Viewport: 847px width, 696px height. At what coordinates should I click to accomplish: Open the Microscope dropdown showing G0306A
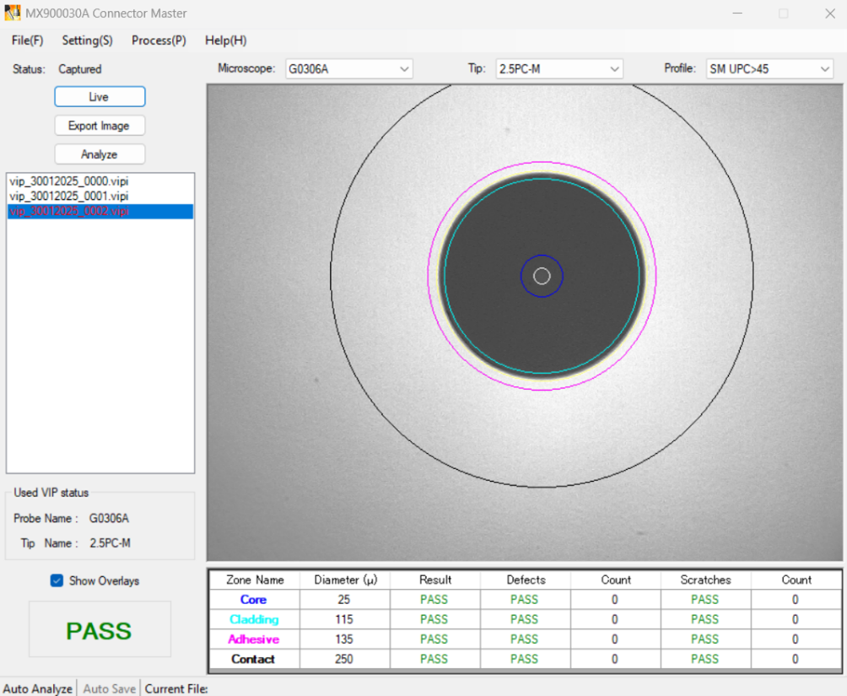(348, 69)
